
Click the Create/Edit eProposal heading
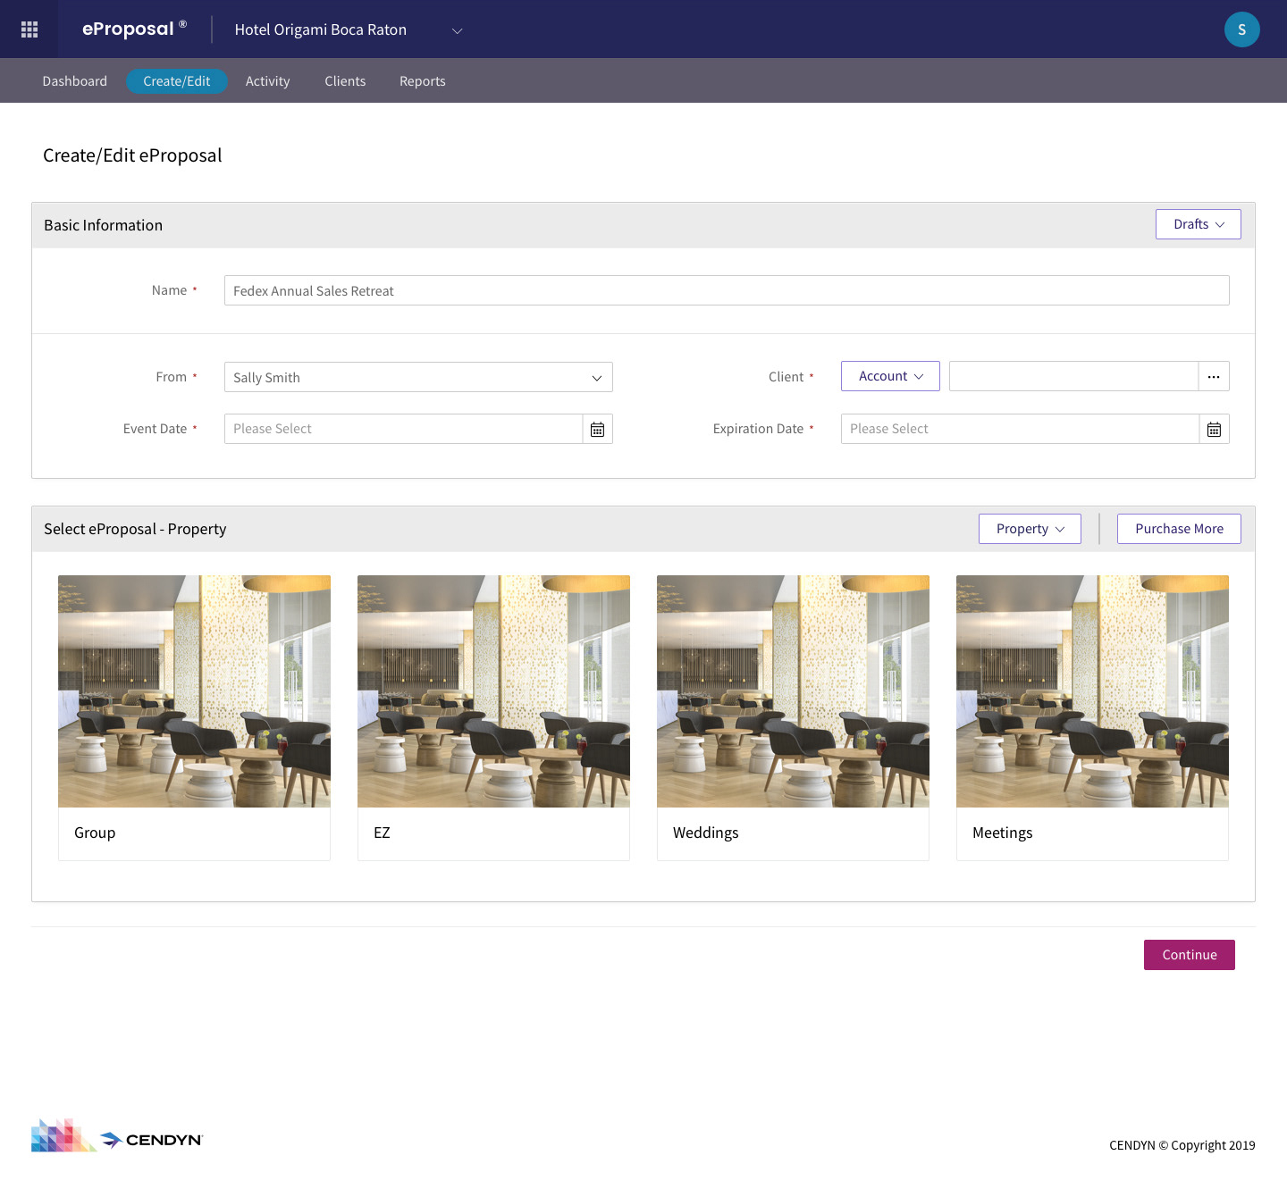132,155
